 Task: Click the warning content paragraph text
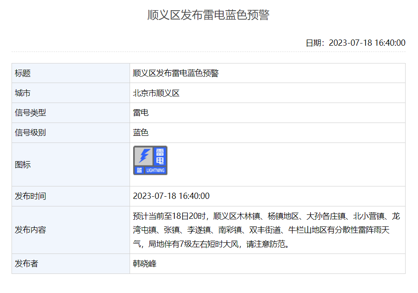coord(266,230)
